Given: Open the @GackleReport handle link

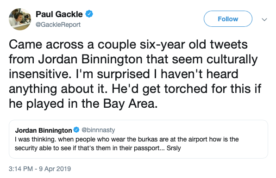Looking at the screenshot, I should point(58,25).
